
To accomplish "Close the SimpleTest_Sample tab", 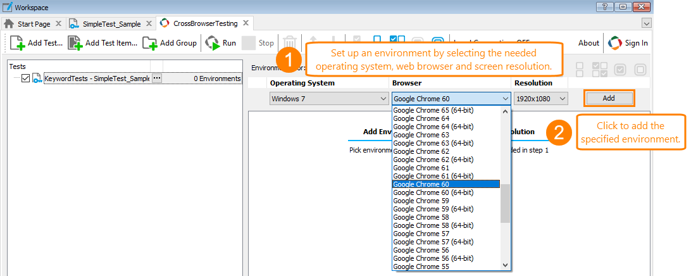I will point(149,24).
